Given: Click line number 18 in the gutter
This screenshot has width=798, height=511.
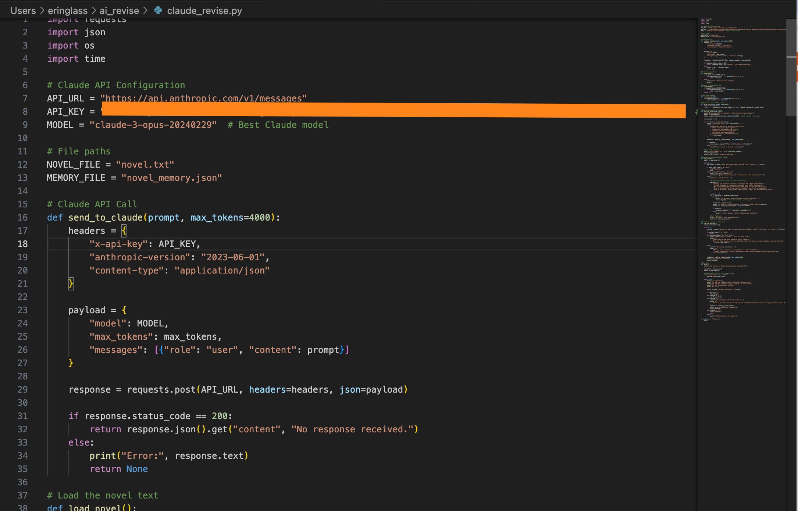Looking at the screenshot, I should tap(23, 244).
